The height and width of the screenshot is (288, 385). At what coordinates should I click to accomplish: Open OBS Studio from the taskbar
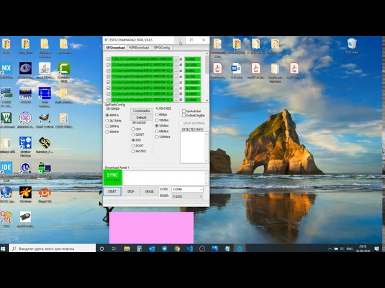tap(202, 249)
